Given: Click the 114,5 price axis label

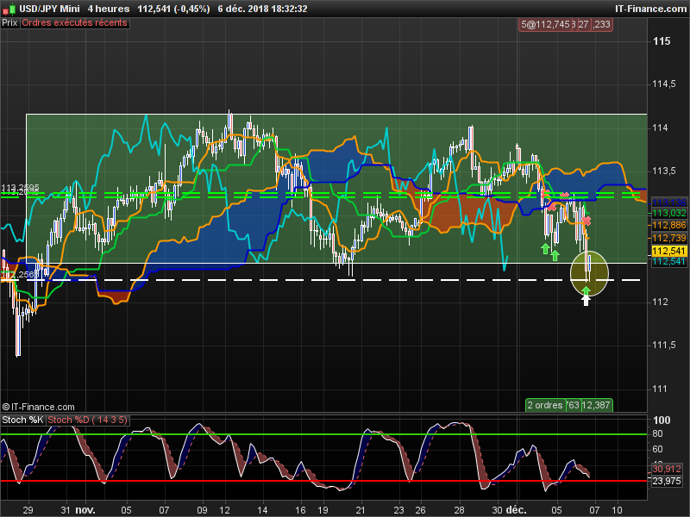Looking at the screenshot, I should tap(664, 84).
